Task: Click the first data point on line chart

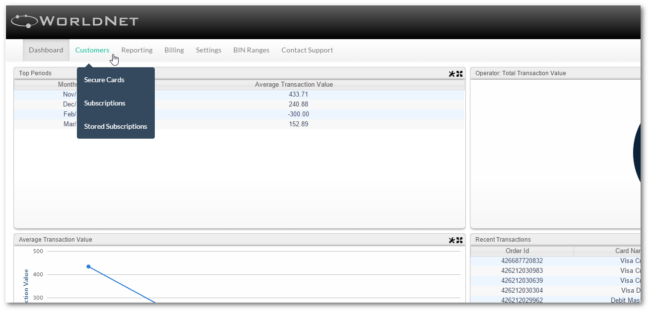Action: 88,266
